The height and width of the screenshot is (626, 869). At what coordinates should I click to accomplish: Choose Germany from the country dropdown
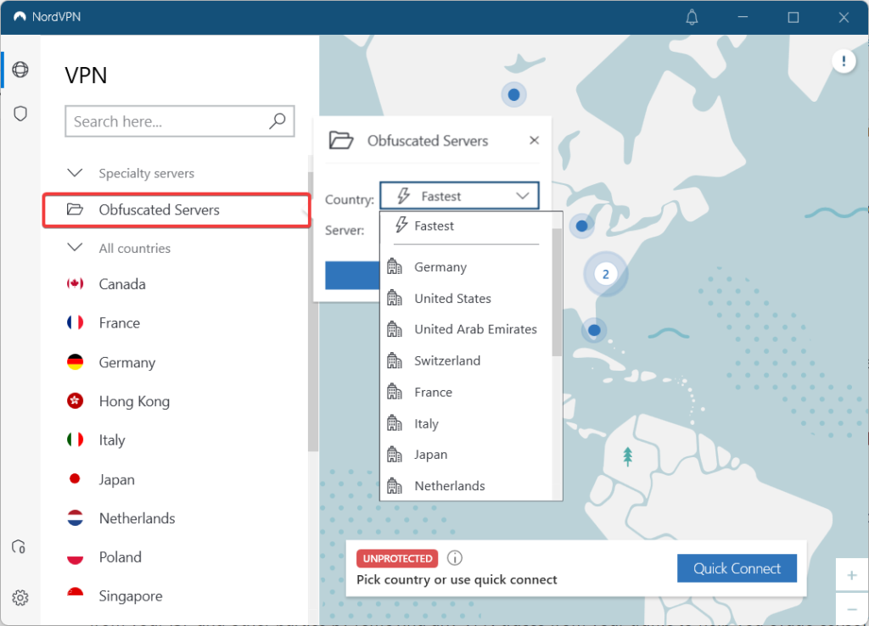(x=440, y=267)
